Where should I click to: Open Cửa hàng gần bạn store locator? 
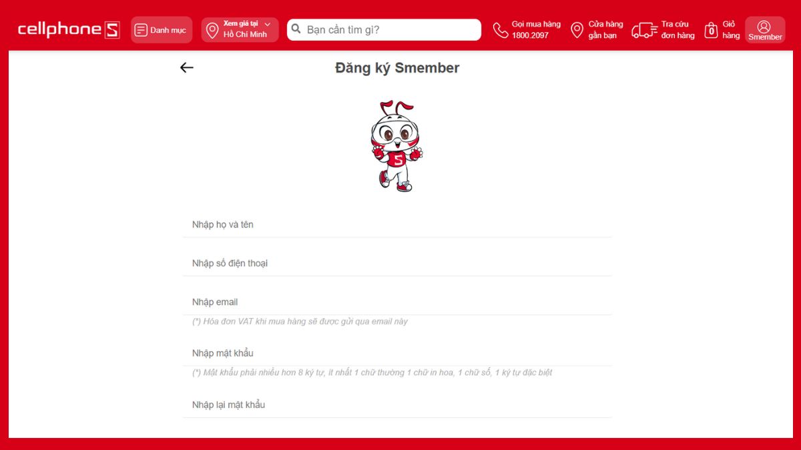pos(597,30)
